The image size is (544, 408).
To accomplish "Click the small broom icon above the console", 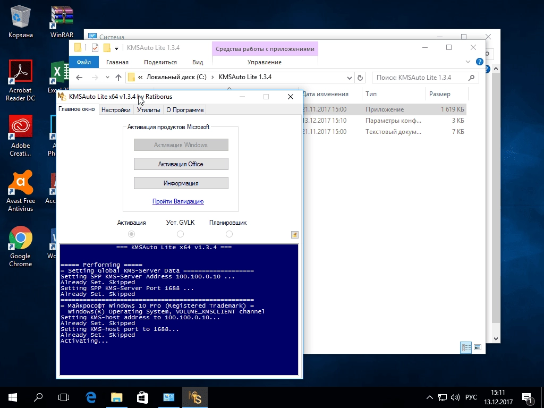I will (294, 235).
